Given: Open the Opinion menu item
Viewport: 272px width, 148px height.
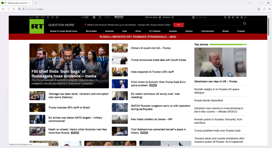Looking at the screenshot, I should (x=189, y=31).
